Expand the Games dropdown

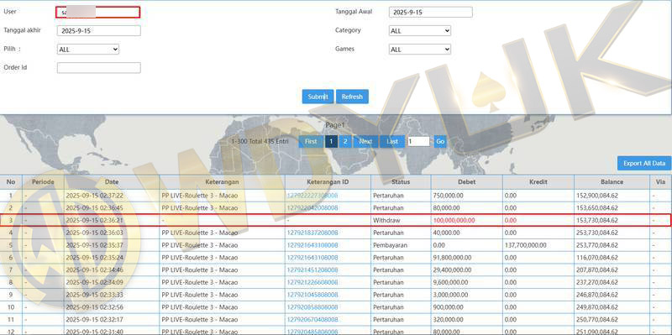tap(420, 50)
